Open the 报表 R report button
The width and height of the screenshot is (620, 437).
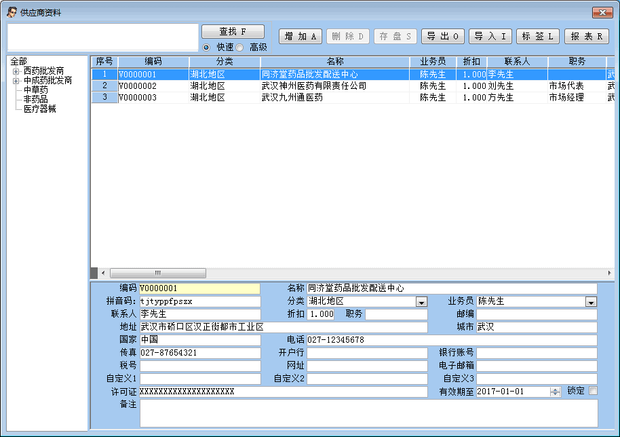tap(586, 37)
